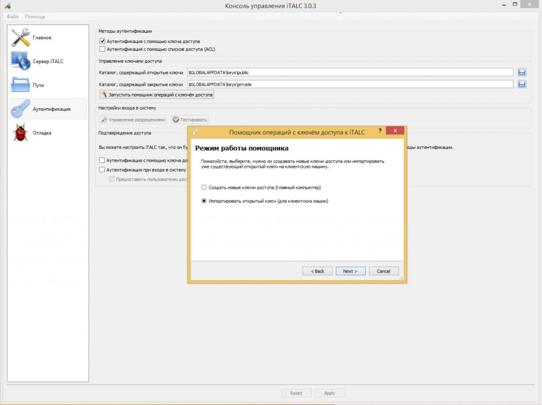Click the Reset button
This screenshot has height=405, width=542.
coord(296,393)
